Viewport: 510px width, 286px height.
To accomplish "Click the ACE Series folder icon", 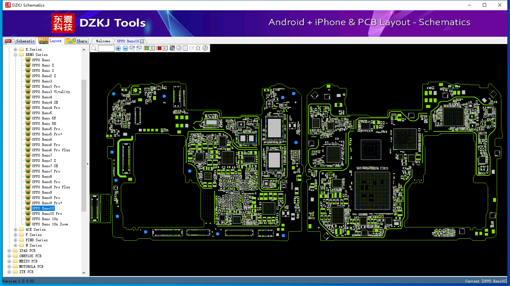I will (x=22, y=229).
